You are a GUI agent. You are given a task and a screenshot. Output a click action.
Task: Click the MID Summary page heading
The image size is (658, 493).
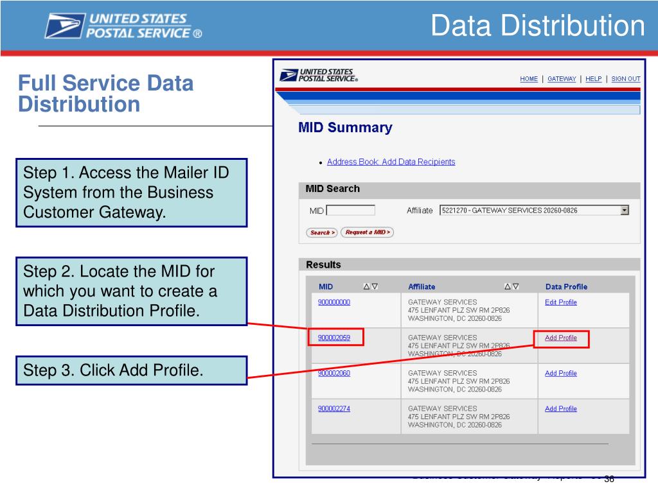tap(345, 128)
